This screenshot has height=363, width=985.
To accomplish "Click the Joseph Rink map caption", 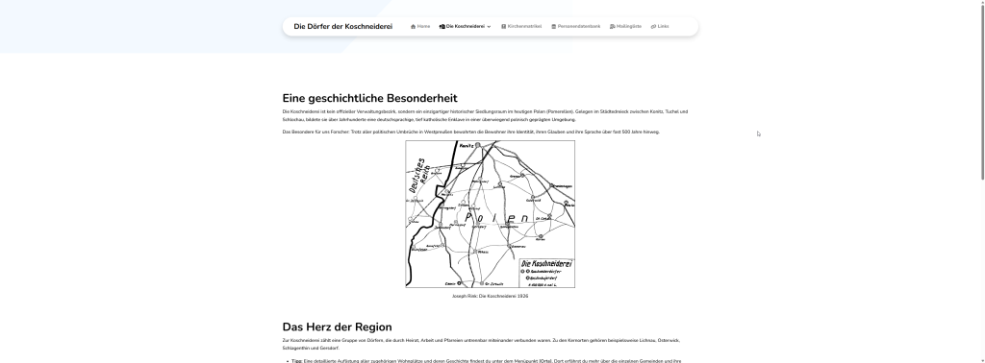I will point(490,296).
